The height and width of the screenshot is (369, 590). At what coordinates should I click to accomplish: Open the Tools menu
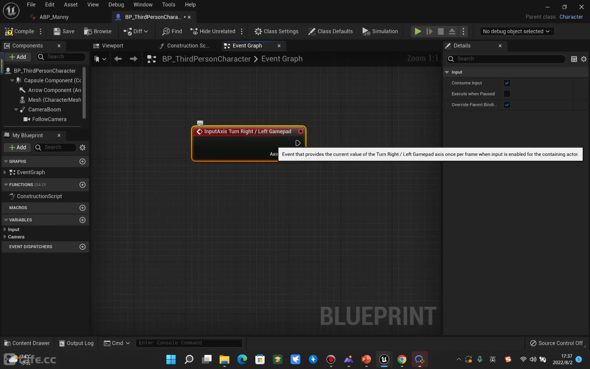coord(169,4)
